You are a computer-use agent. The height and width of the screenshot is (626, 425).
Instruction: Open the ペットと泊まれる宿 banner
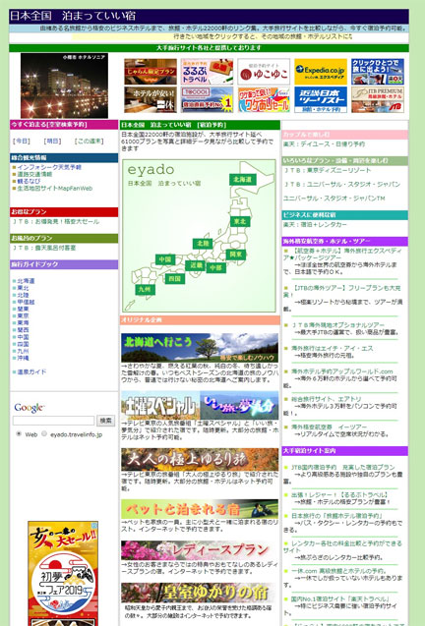click(200, 509)
